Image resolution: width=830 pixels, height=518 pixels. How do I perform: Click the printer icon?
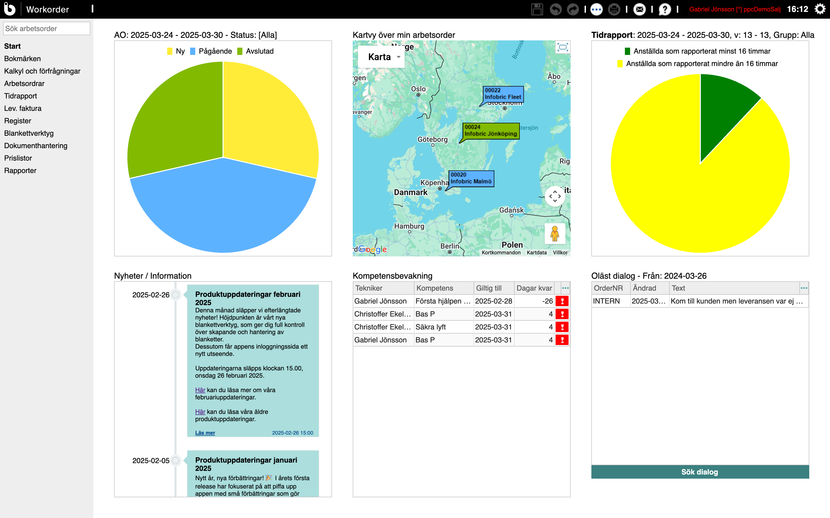pos(614,9)
